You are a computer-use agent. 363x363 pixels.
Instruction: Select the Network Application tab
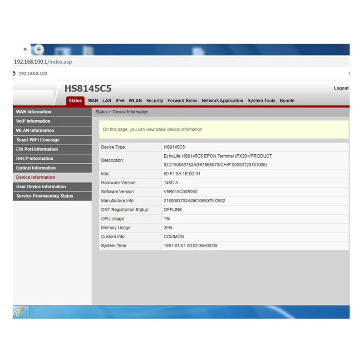pos(222,101)
